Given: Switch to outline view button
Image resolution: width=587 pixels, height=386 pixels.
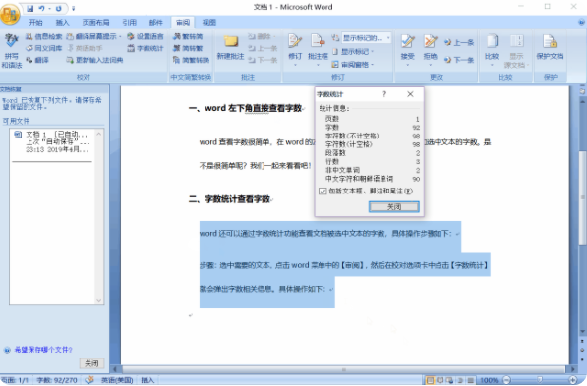Looking at the screenshot, I should 460,381.
